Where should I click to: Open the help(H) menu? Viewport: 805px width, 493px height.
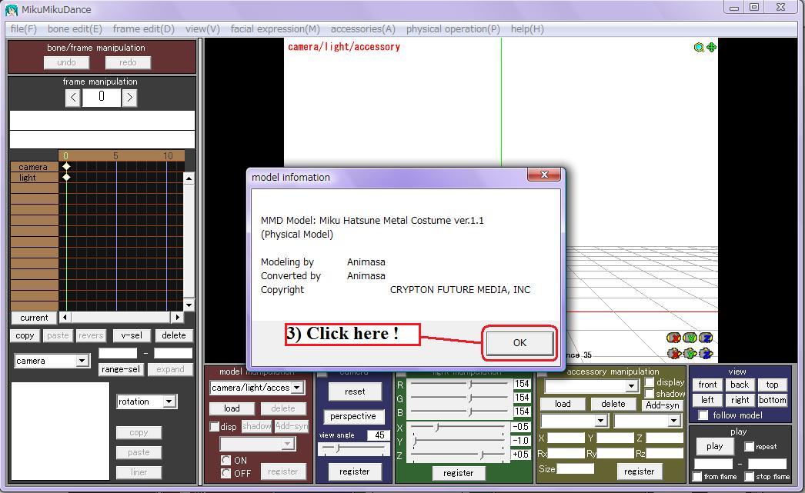[x=527, y=28]
